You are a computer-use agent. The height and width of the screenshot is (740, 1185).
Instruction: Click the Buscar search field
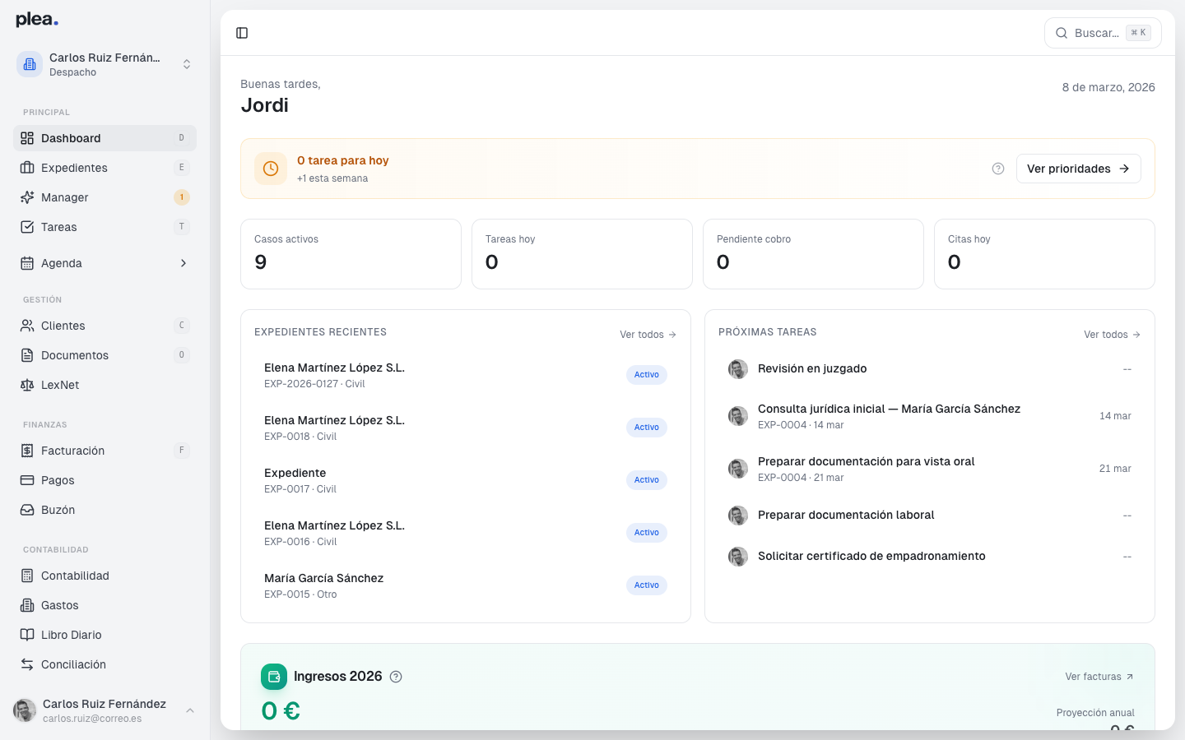1103,33
